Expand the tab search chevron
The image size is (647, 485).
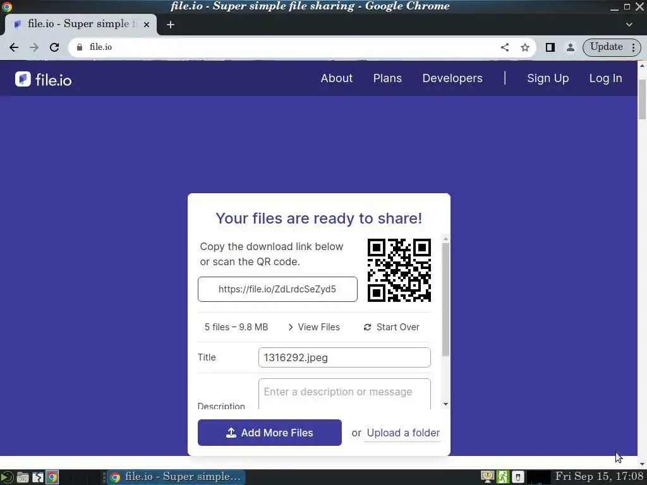[629, 25]
